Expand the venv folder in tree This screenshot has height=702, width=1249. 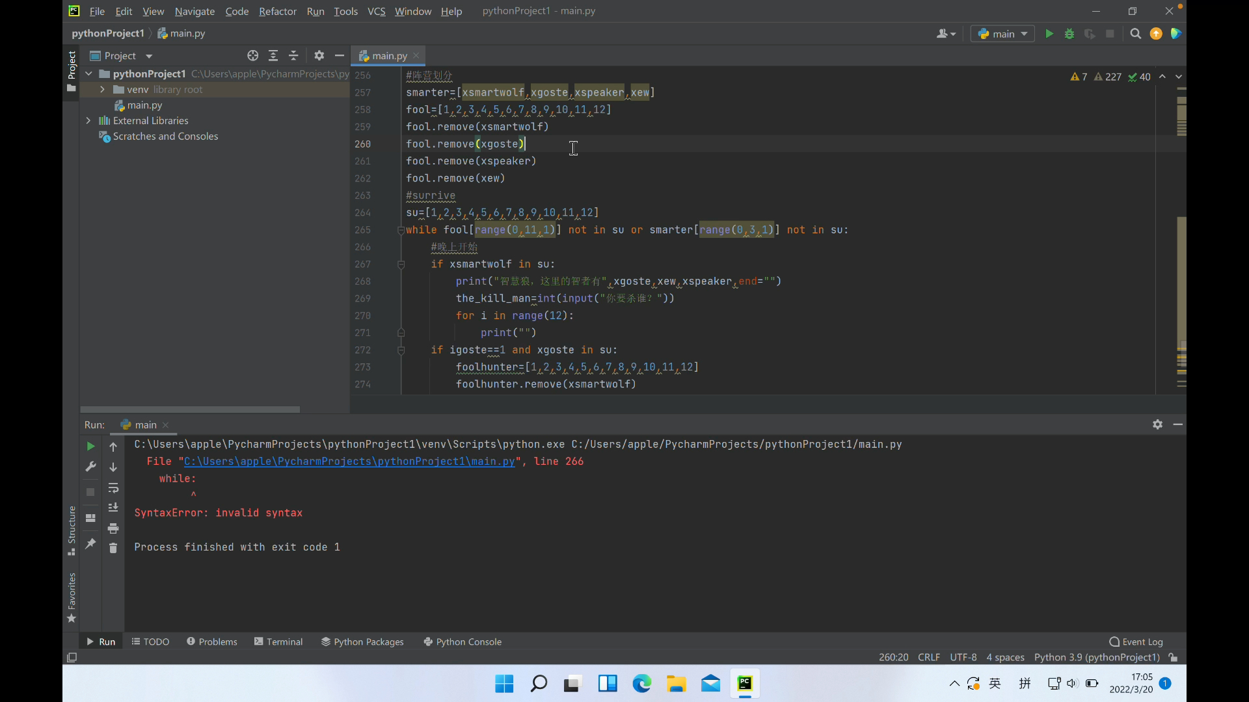point(102,90)
